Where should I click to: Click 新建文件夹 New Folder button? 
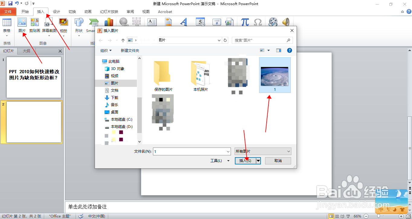130,50
